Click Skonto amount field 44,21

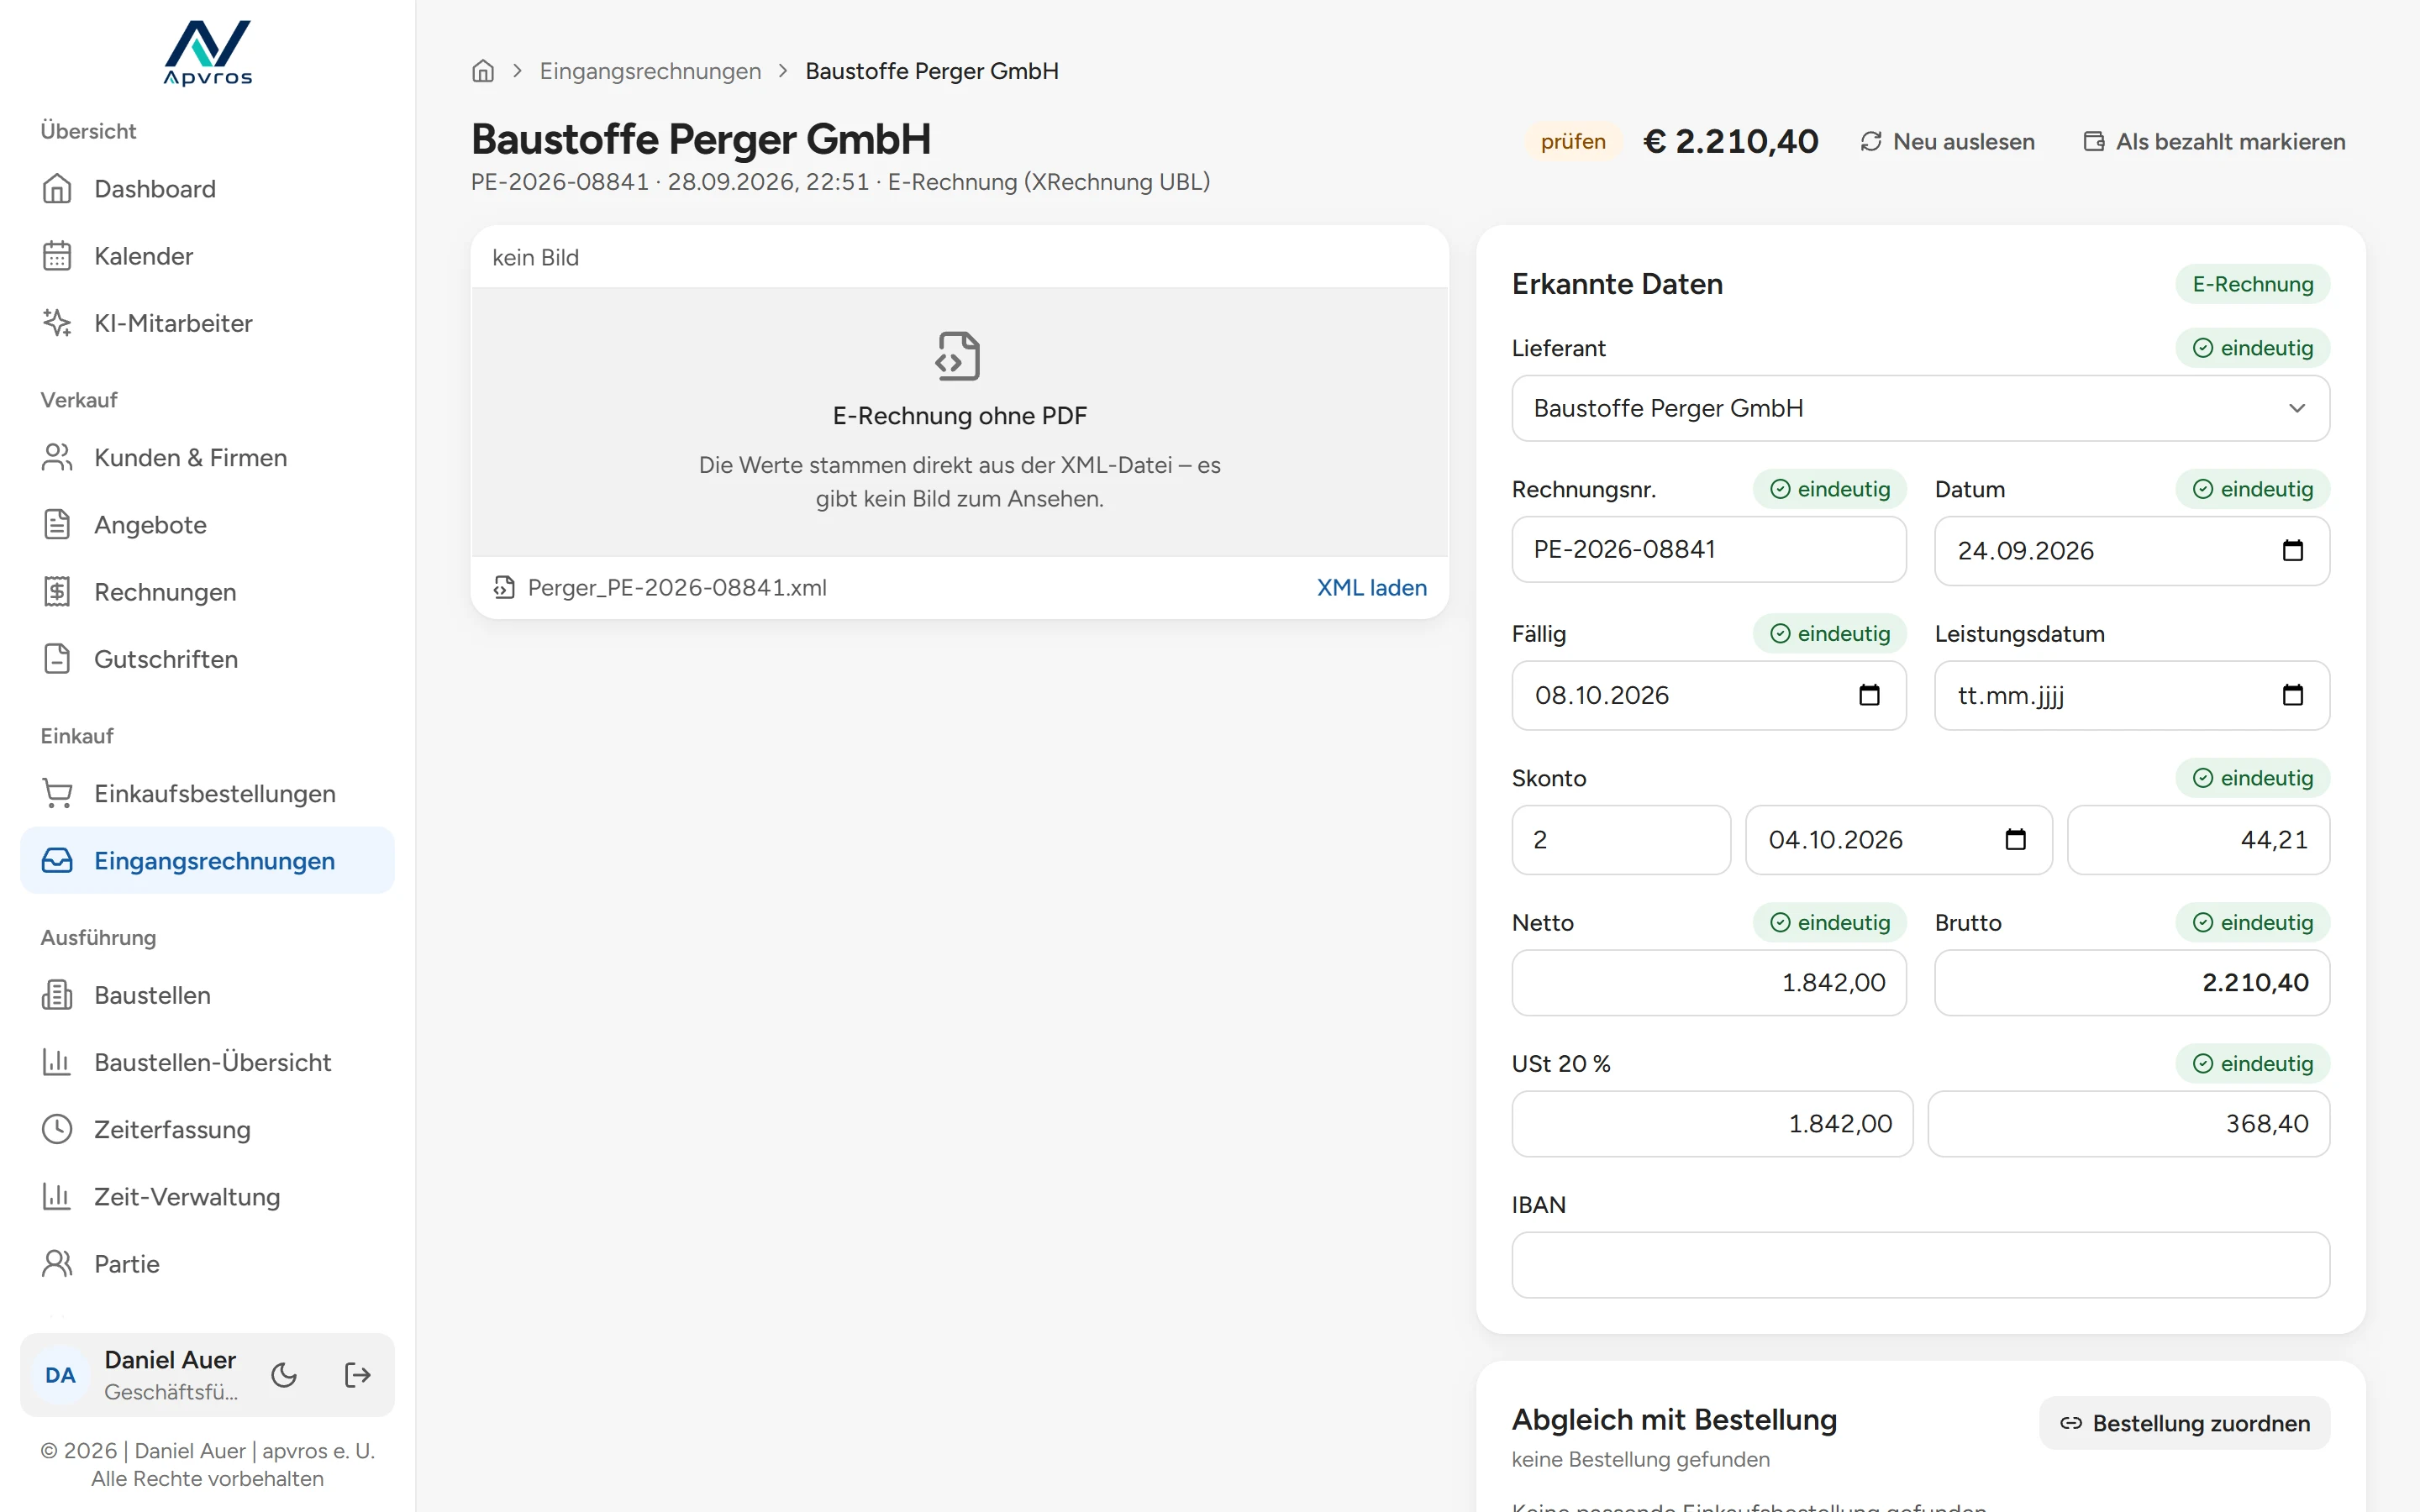pos(2198,840)
